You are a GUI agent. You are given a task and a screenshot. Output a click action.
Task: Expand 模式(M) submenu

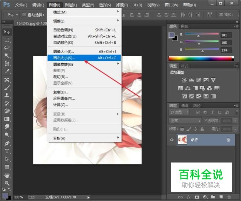click(84, 12)
